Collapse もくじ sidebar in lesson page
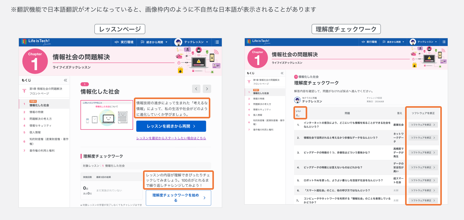Viewport: 464px width, 220px height. point(66,80)
